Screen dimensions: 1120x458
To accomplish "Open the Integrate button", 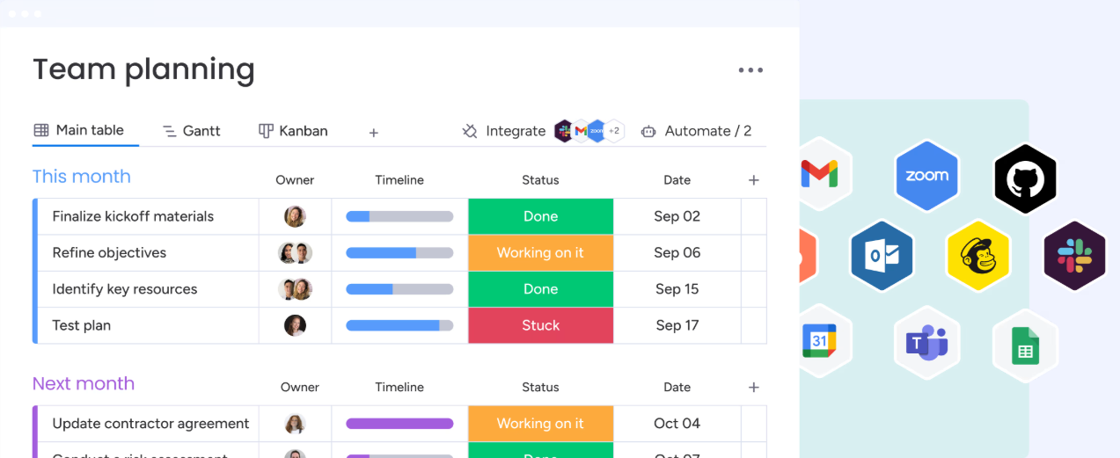I will (x=504, y=131).
